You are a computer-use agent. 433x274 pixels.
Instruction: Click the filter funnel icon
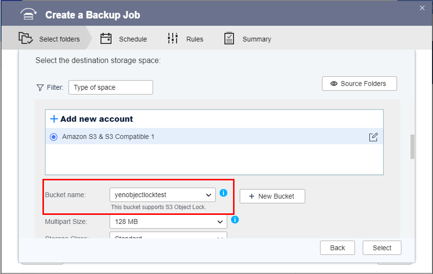(x=40, y=88)
